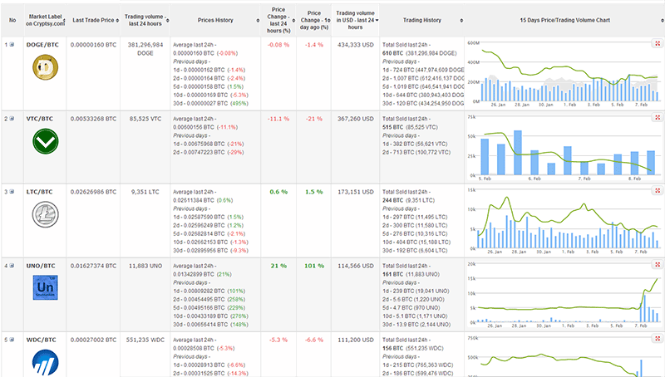665x377 pixels.
Task: Click the Worldcoin blue logo
Action: (46, 363)
